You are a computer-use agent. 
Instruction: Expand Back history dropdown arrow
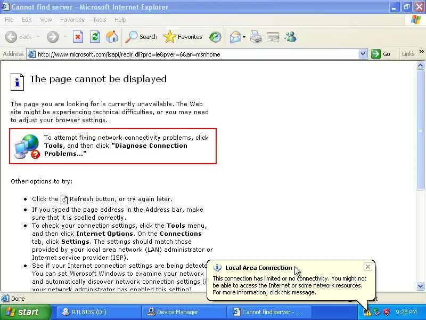[38, 37]
